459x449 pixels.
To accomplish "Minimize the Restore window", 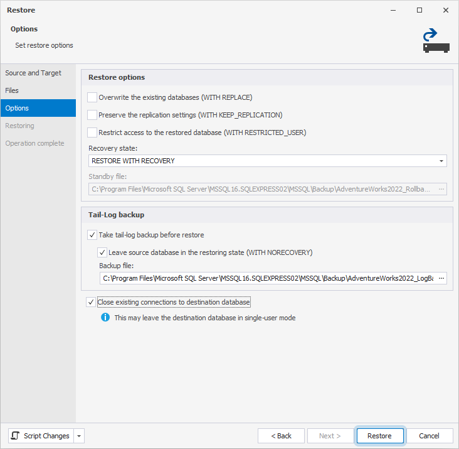I will [x=393, y=10].
